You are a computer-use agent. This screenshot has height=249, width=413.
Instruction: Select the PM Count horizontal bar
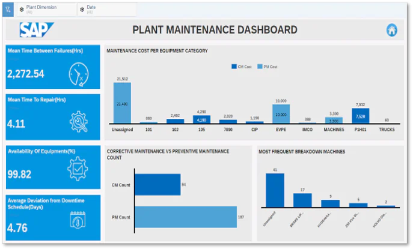186,217
